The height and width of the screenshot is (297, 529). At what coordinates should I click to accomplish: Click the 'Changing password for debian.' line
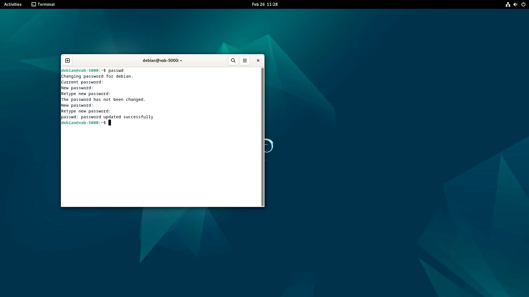[x=97, y=76]
